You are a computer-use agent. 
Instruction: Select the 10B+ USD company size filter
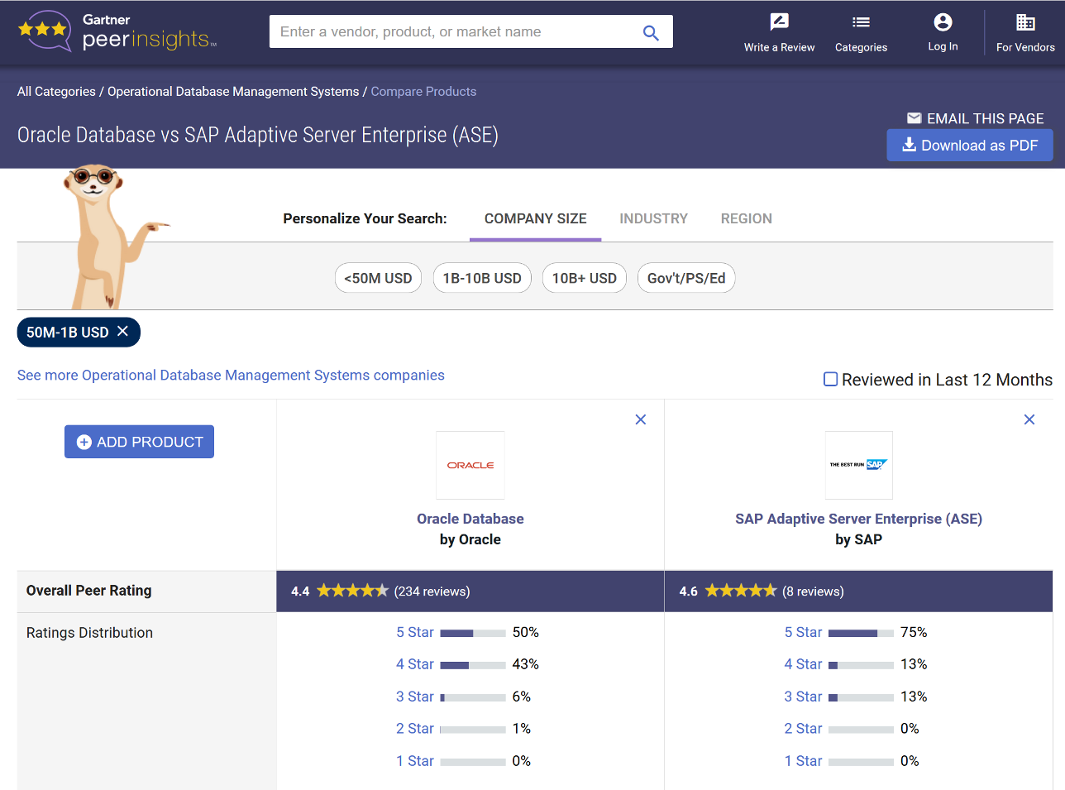pyautogui.click(x=585, y=278)
